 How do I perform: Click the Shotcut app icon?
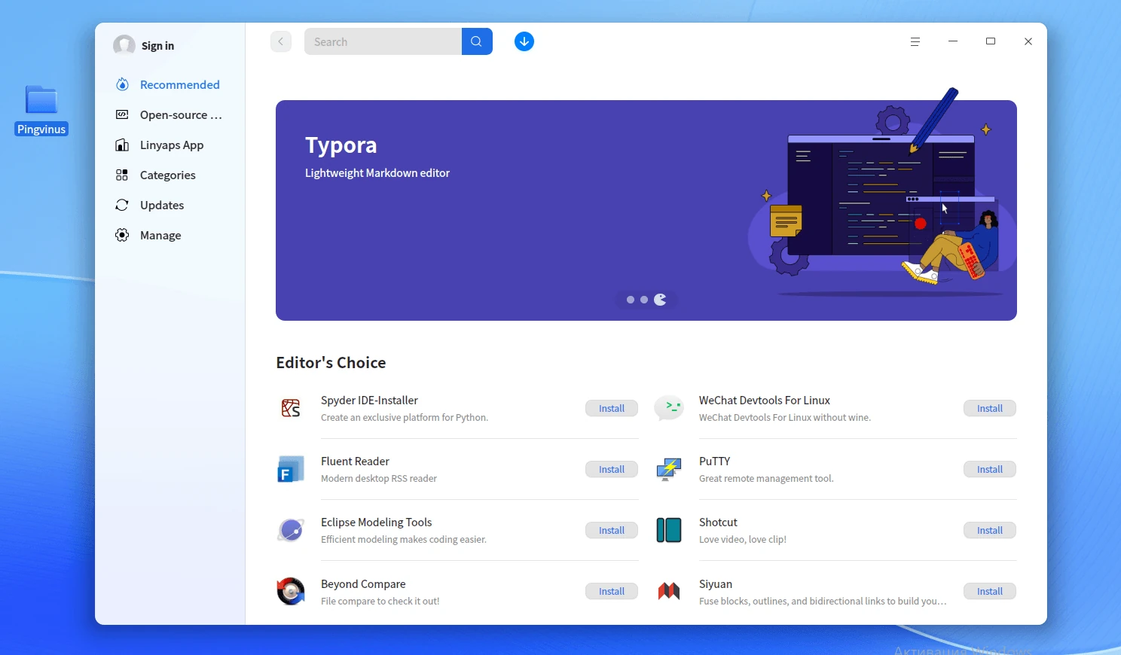click(669, 530)
